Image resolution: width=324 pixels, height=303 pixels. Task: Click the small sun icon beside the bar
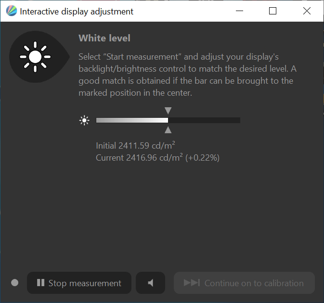point(85,120)
